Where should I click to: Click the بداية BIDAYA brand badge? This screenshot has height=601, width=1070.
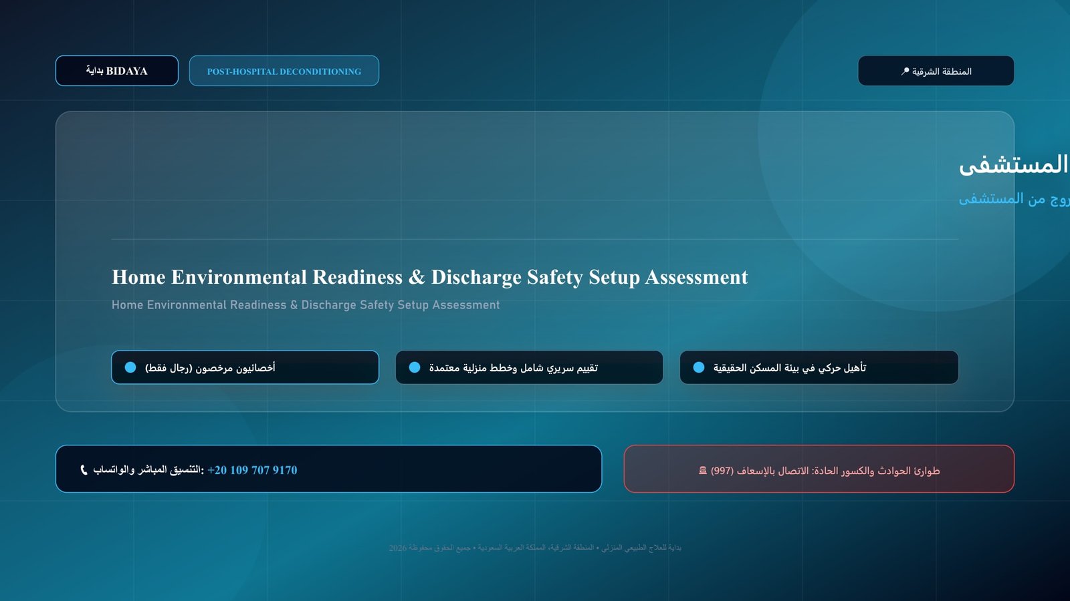(117, 71)
